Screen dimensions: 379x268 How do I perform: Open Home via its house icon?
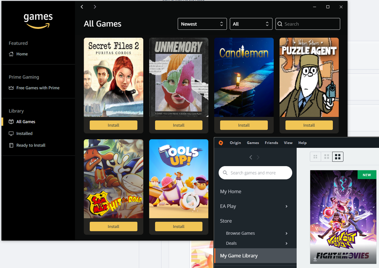click(11, 54)
